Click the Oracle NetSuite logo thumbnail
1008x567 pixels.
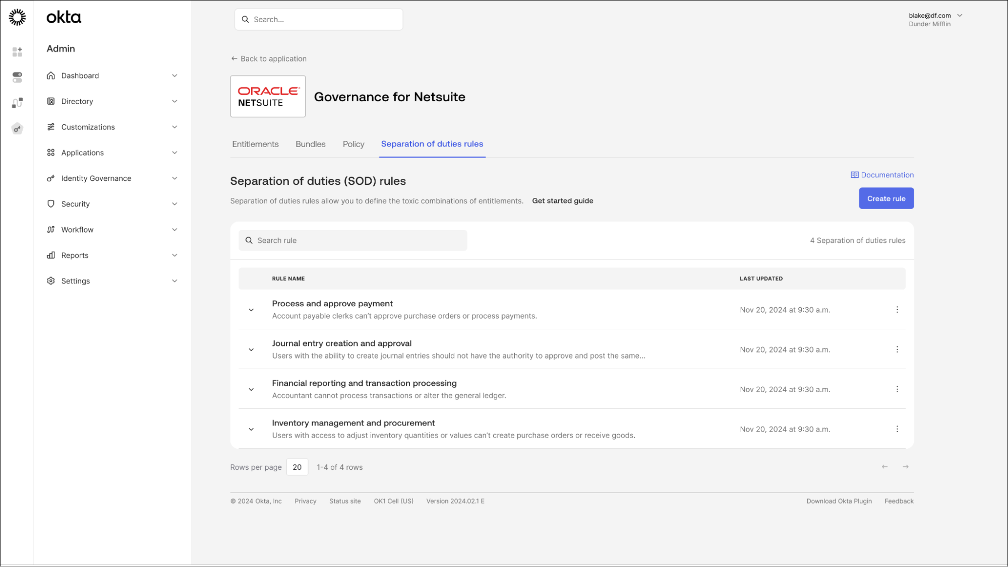point(268,96)
